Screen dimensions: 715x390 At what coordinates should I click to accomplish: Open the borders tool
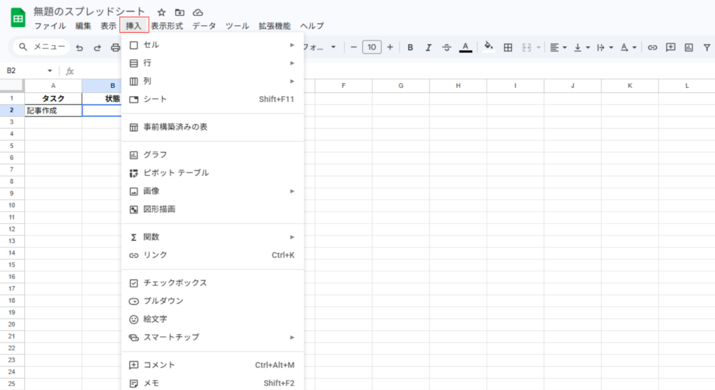click(508, 47)
